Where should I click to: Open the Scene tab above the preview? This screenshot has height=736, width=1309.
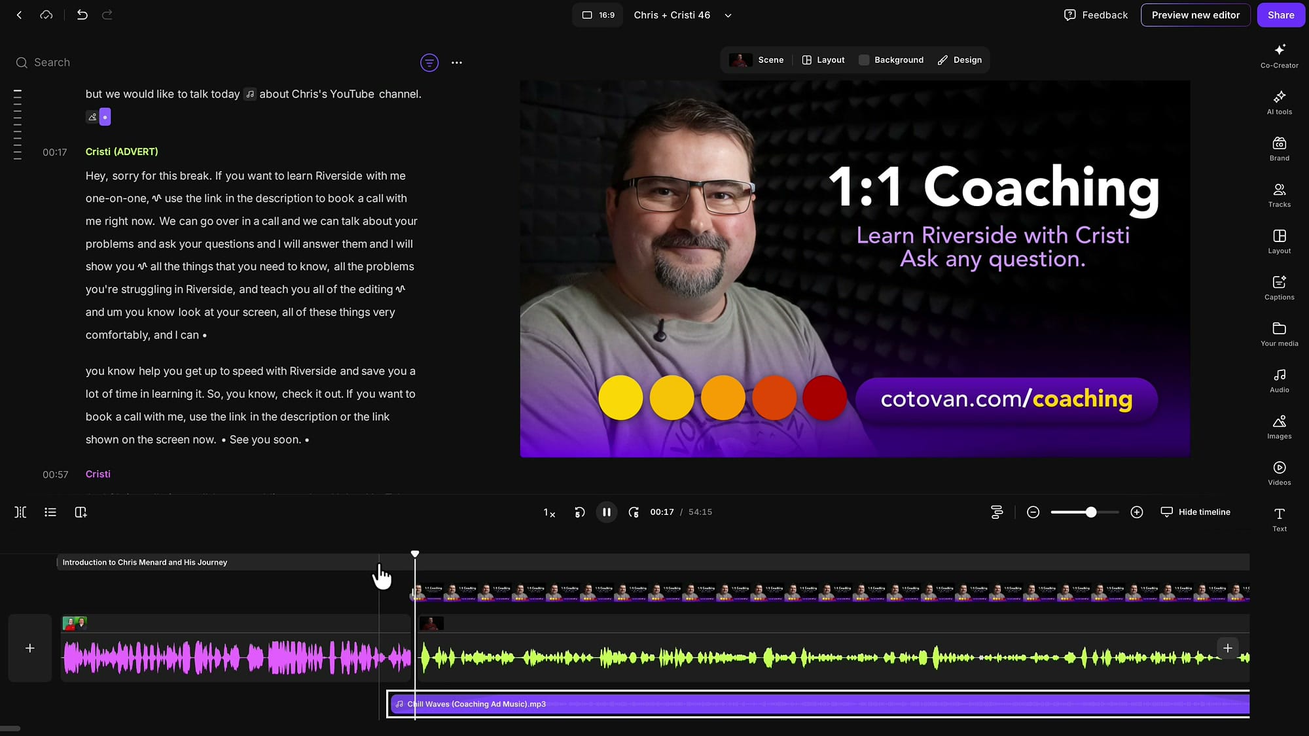click(757, 60)
